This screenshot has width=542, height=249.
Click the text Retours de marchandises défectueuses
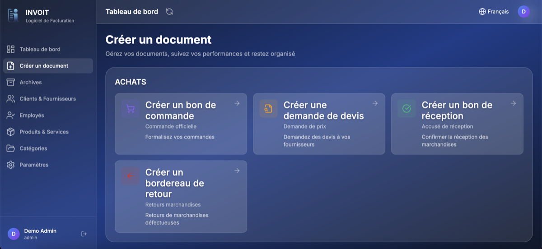[177, 219]
